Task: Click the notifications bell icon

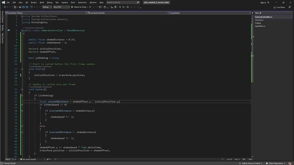Action: pos(290,163)
